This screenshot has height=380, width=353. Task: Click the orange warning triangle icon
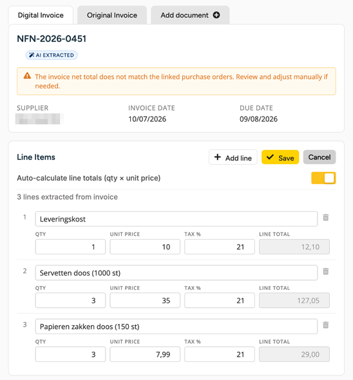click(x=27, y=76)
